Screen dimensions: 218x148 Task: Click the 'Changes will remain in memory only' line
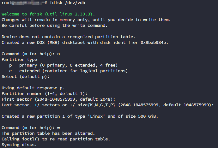pyautogui.click(x=86, y=20)
